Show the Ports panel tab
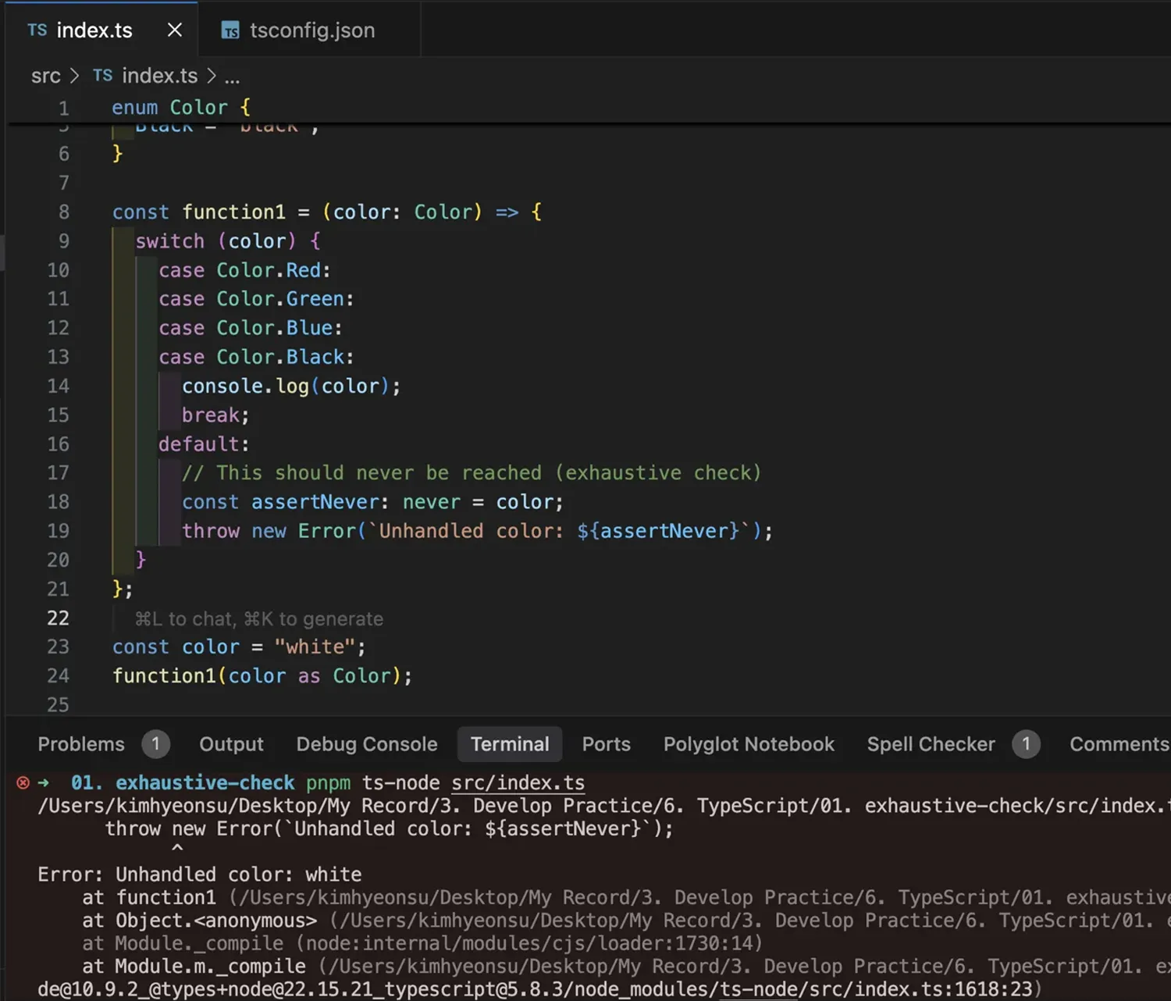The height and width of the screenshot is (1001, 1171). (x=607, y=744)
